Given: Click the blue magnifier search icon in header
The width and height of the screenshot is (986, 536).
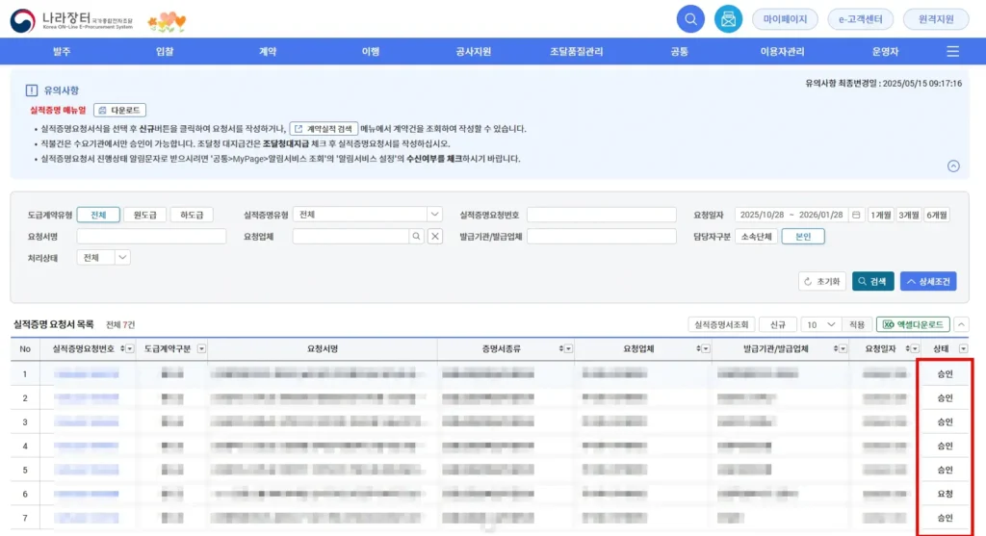Looking at the screenshot, I should tap(690, 18).
